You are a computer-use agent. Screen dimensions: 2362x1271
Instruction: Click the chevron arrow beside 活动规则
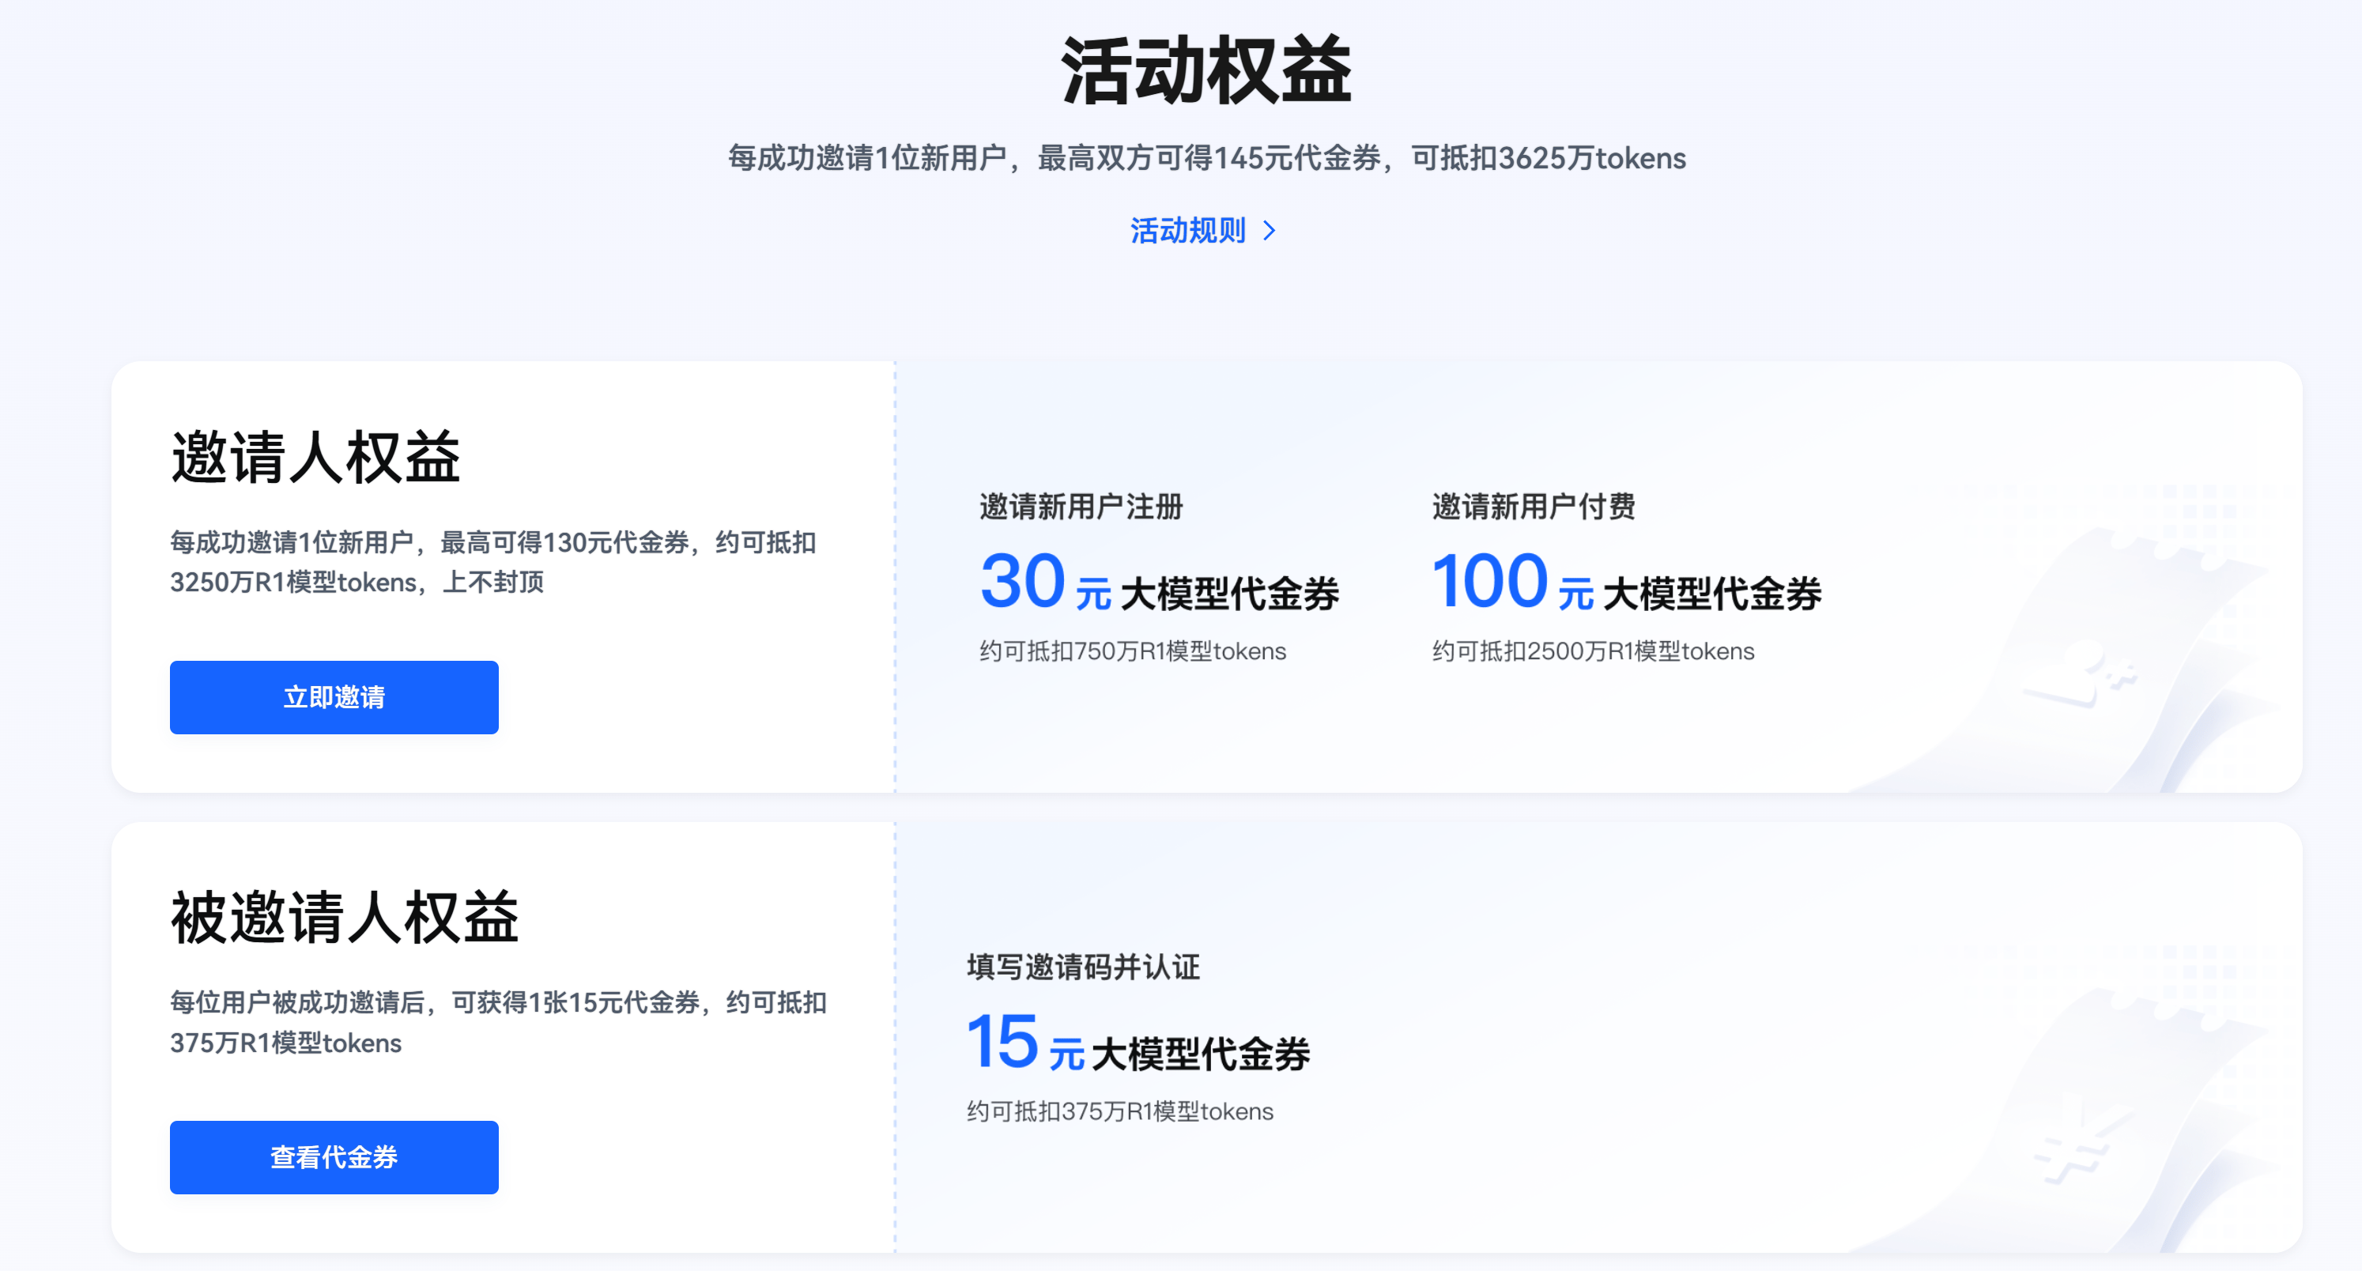(x=1269, y=231)
